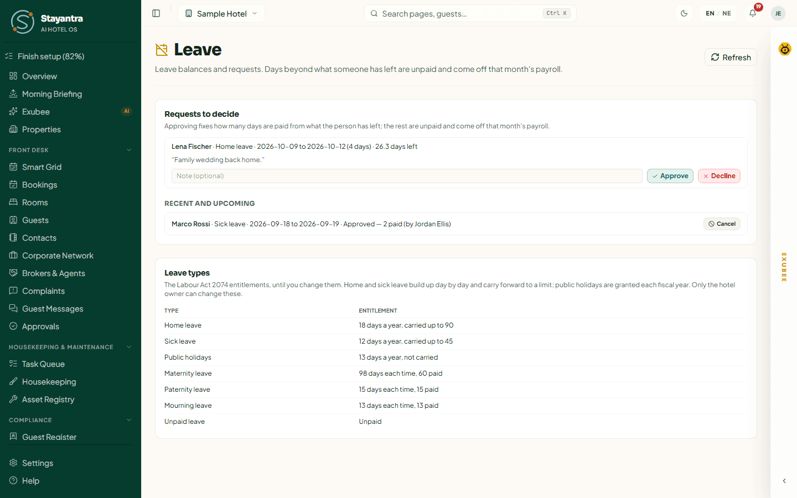Open the notifications bell
The image size is (797, 498).
[x=753, y=13]
